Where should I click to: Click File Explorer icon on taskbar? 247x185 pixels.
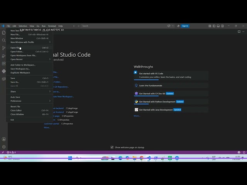(134, 158)
